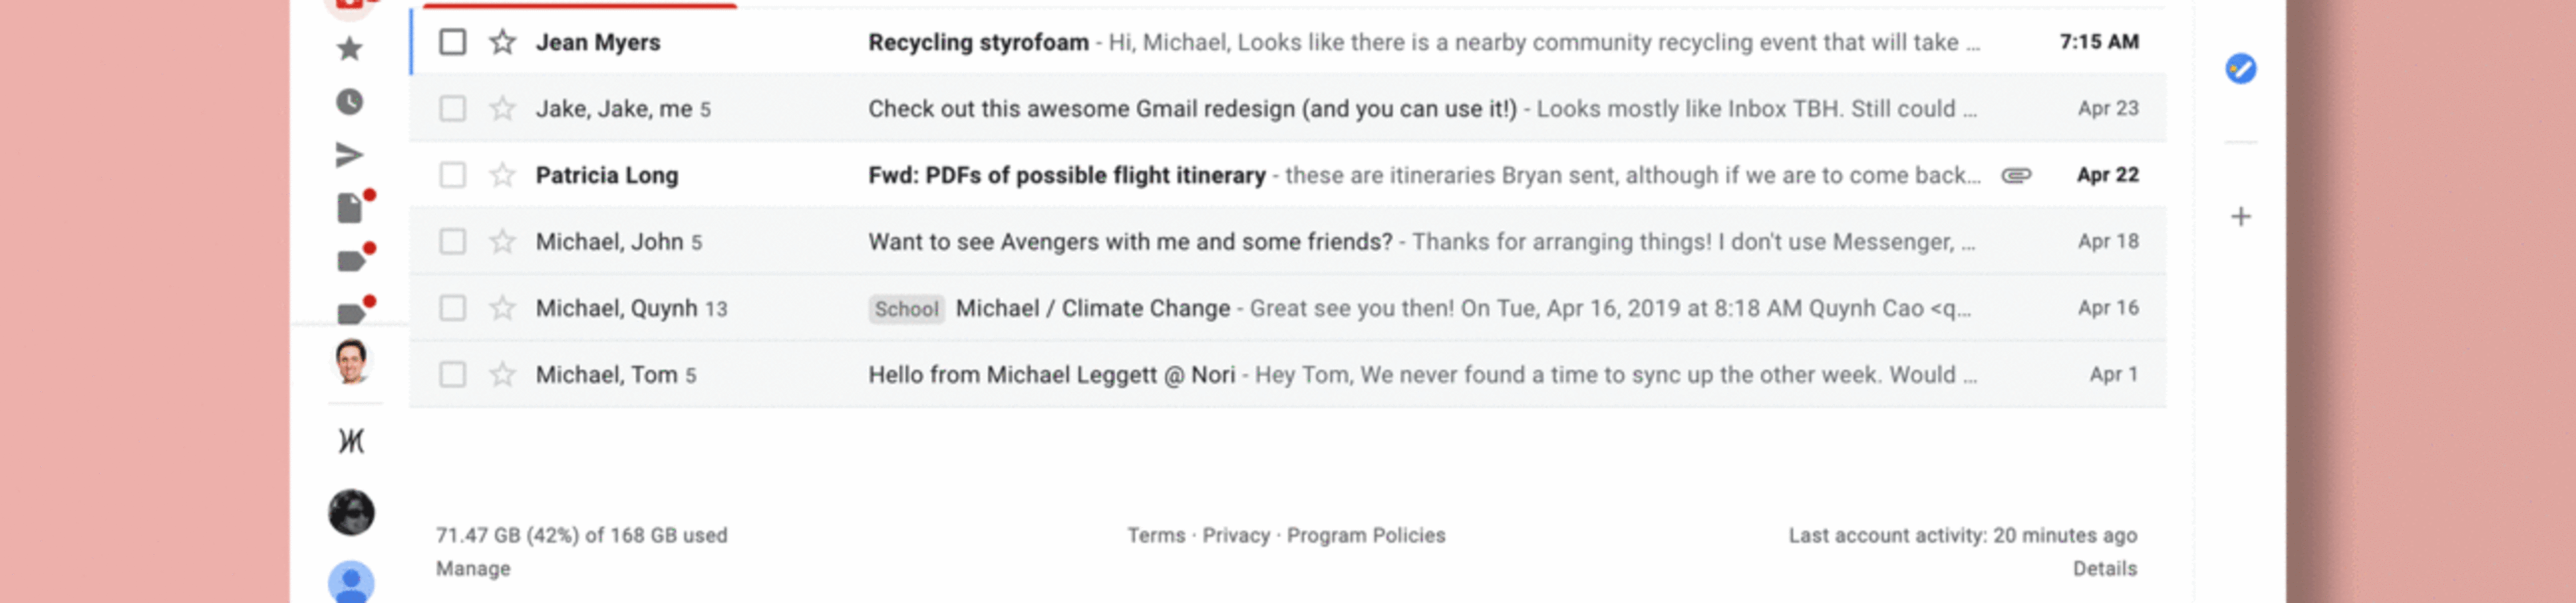Image resolution: width=2576 pixels, height=603 pixels.
Task: Open the Details account activity link
Action: tap(2104, 568)
